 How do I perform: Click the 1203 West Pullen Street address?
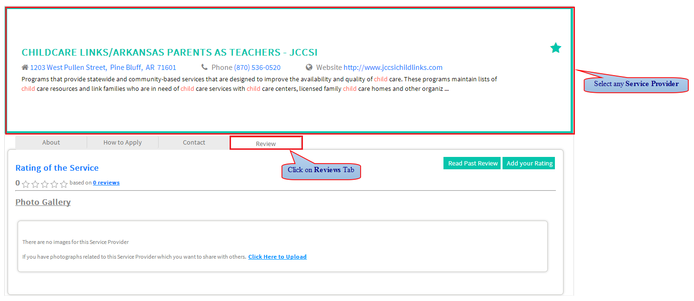click(68, 68)
